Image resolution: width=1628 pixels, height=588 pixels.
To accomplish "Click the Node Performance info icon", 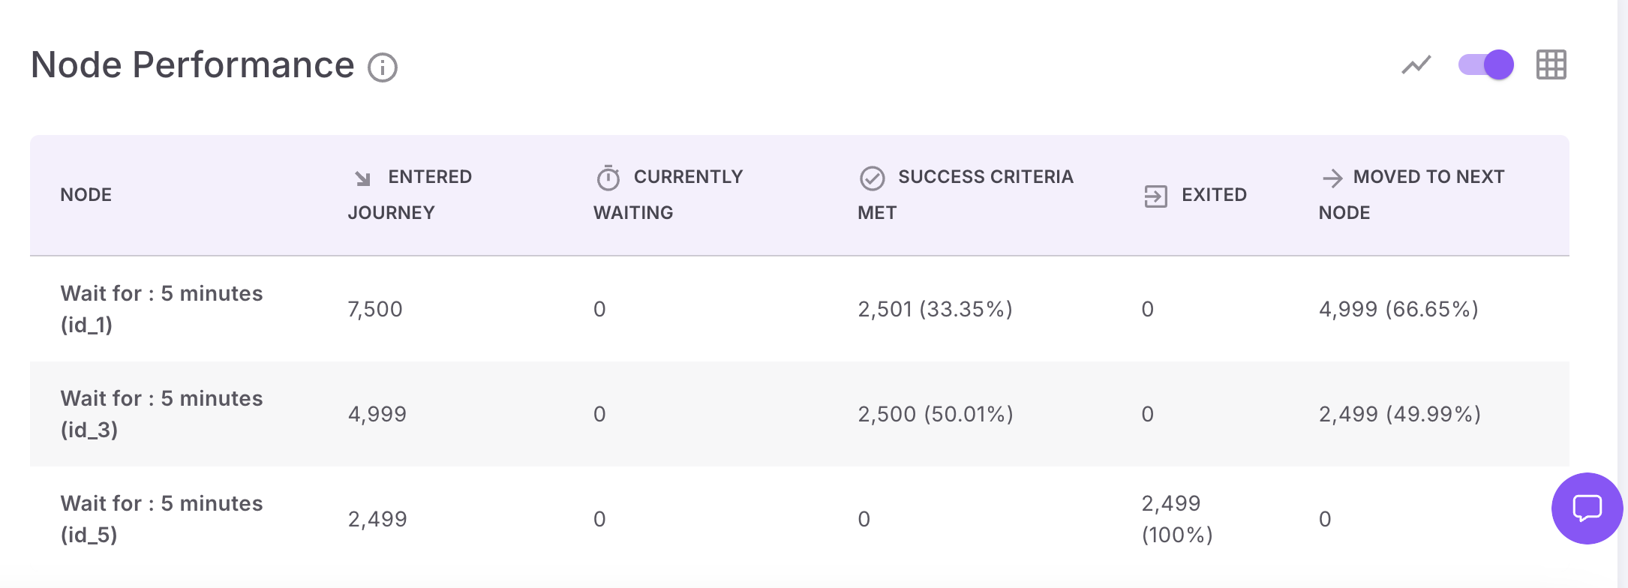I will point(383,67).
